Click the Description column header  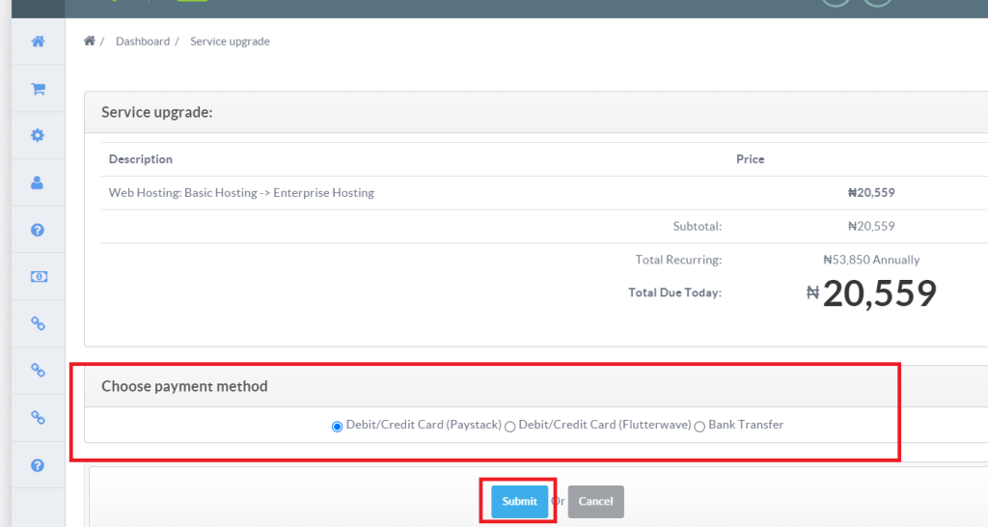click(141, 159)
